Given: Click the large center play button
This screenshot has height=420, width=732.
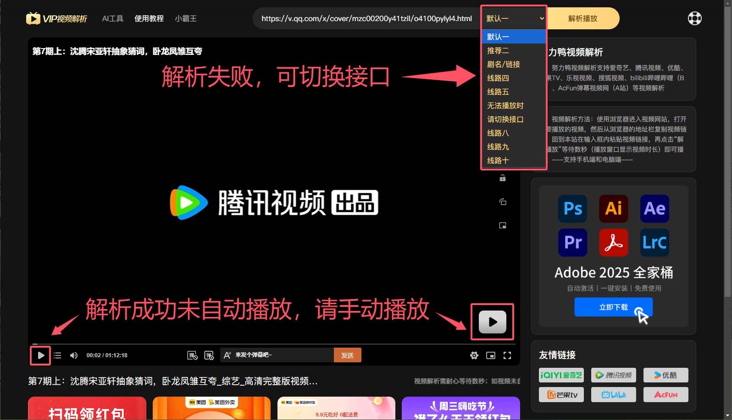Looking at the screenshot, I should coord(493,322).
